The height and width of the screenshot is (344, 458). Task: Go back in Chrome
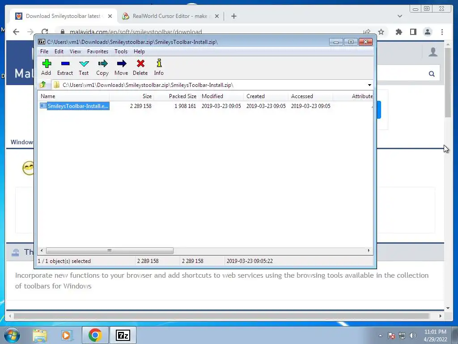(x=16, y=32)
